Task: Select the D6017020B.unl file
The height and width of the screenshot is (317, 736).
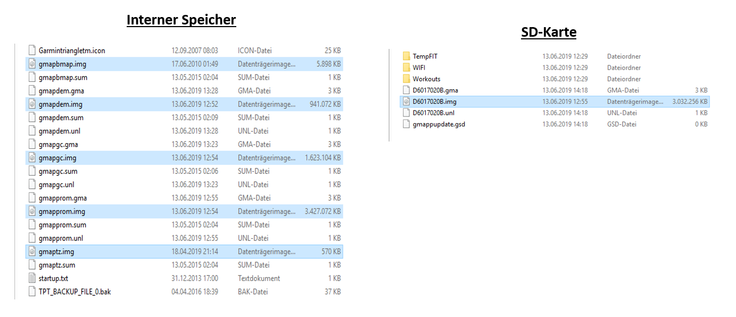Action: tap(433, 113)
